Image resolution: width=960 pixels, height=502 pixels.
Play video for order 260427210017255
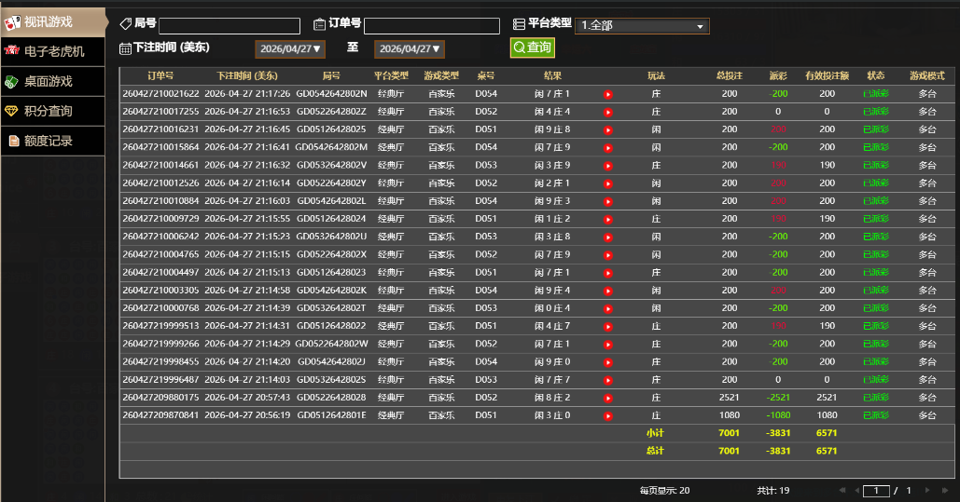[608, 112]
